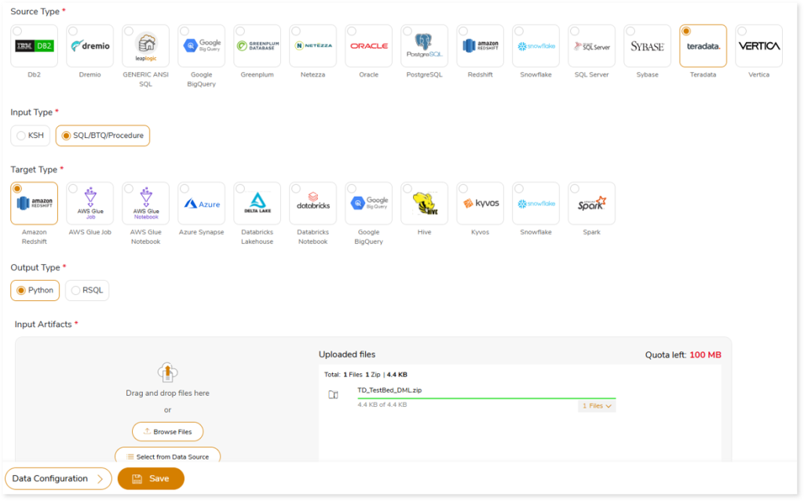
Task: Select the KSH input type radio
Action: click(21, 136)
